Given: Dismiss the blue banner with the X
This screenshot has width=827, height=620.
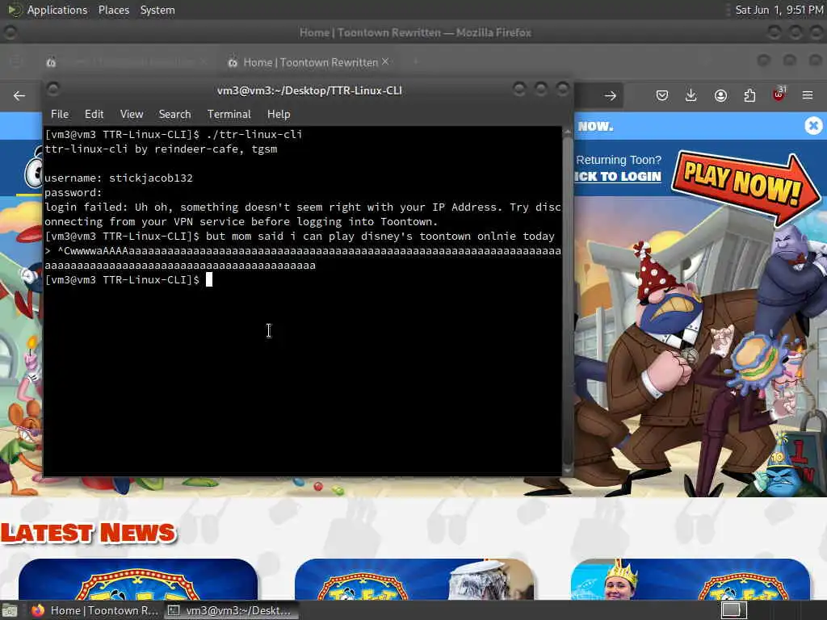Looking at the screenshot, I should point(813,125).
